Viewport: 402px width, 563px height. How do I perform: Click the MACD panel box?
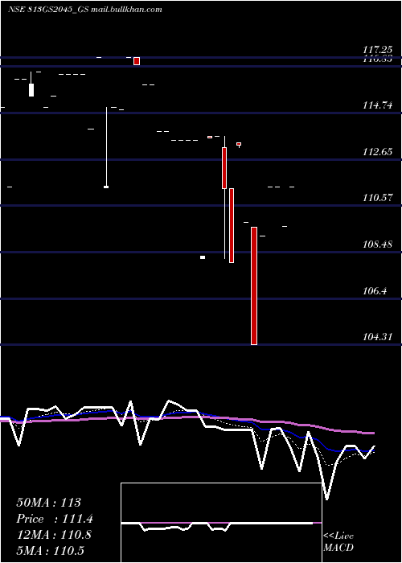(x=221, y=523)
